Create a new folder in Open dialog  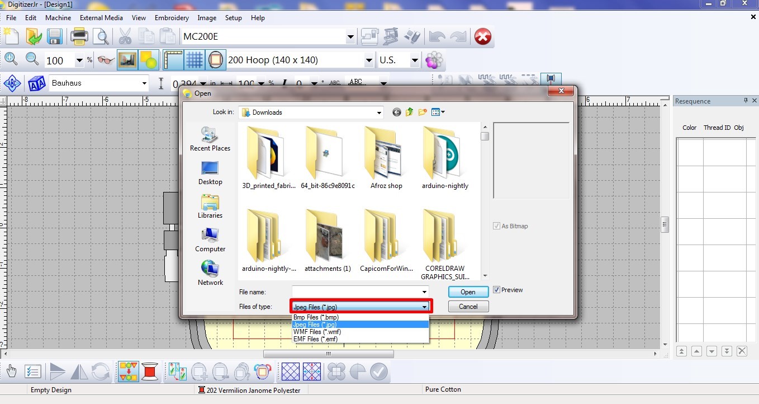(423, 112)
